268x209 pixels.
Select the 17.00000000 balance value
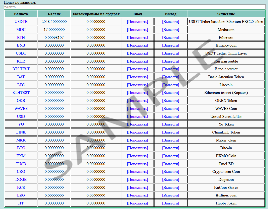[x=54, y=30]
